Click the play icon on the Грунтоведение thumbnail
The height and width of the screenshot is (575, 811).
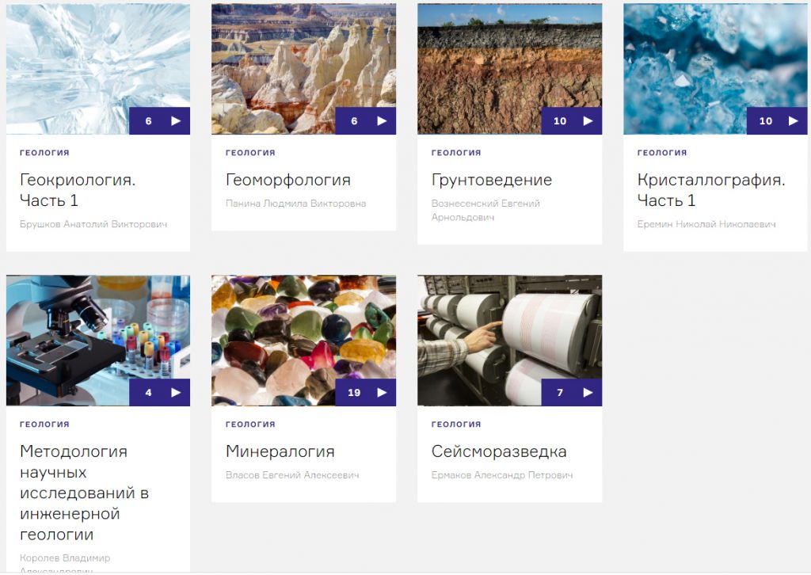[x=588, y=121]
